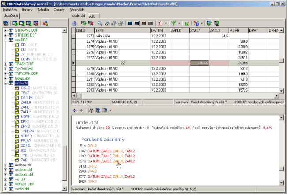Click the first icon in the UctoData toolbar
This screenshot has height=194, width=287.
(7, 22)
